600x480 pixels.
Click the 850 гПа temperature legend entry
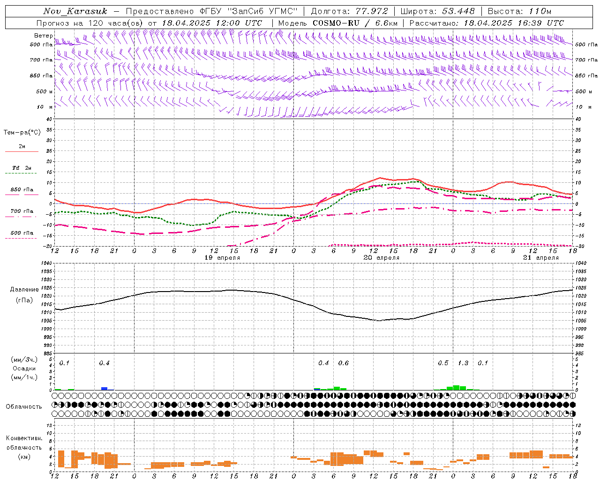pyautogui.click(x=22, y=190)
